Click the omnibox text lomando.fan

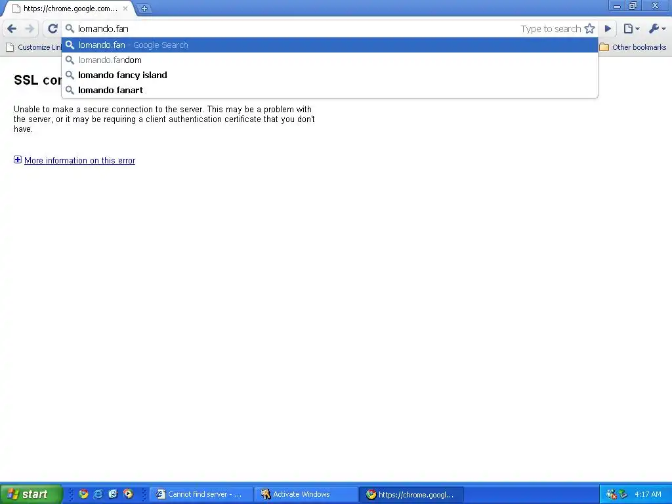103,29
